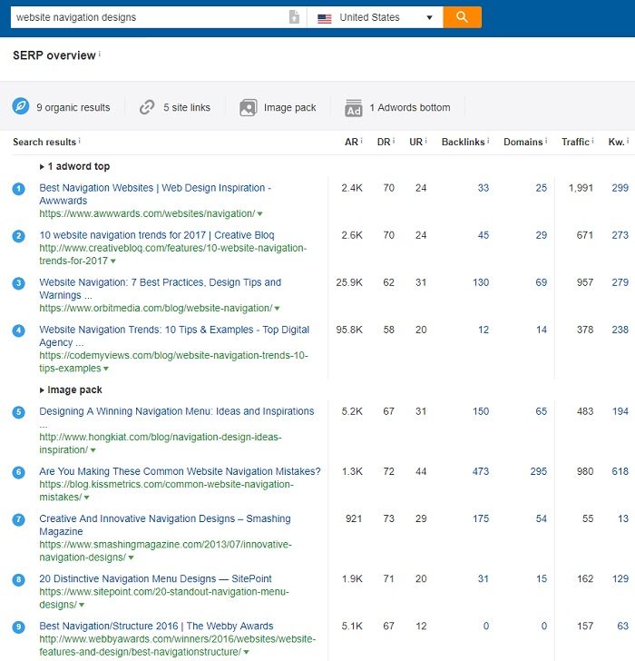Click backlinks value 33 for Awwwards

click(x=484, y=188)
